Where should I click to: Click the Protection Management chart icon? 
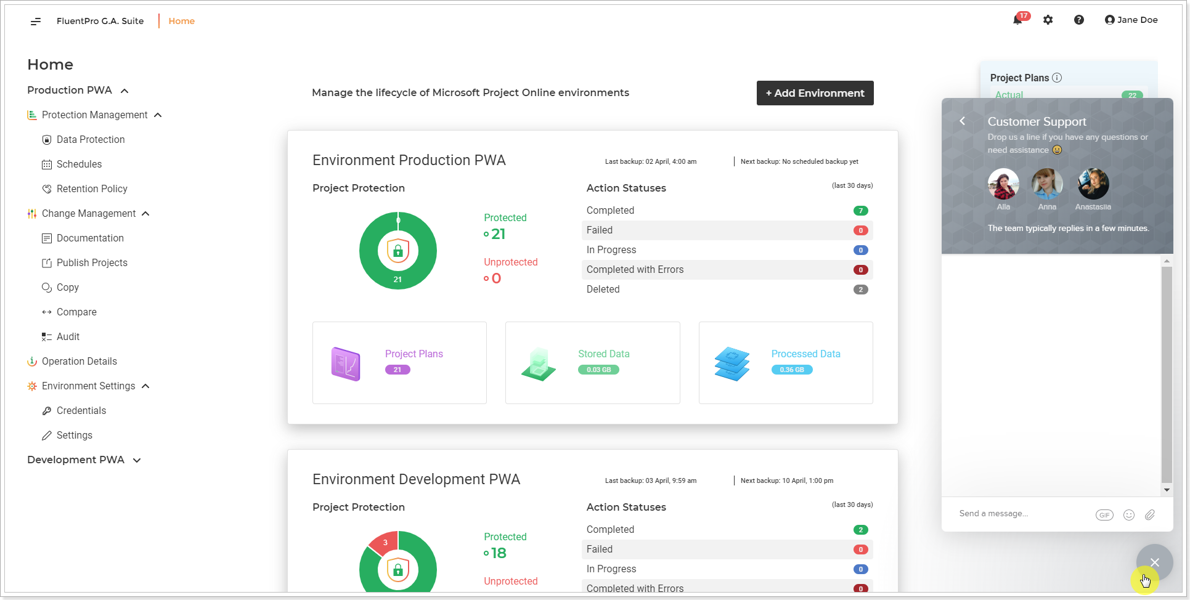32,115
